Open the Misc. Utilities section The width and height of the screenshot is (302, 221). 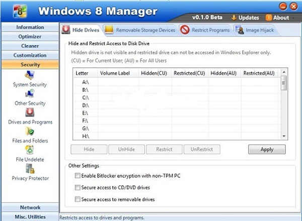[x=30, y=217]
